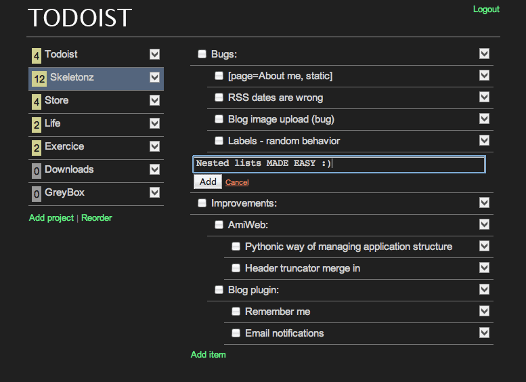526x382 pixels.
Task: Tick the 'Remember me' task checkbox
Action: [x=236, y=312]
